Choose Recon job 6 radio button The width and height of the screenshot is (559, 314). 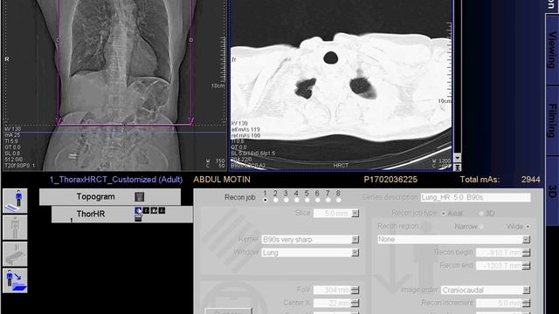pos(317,200)
